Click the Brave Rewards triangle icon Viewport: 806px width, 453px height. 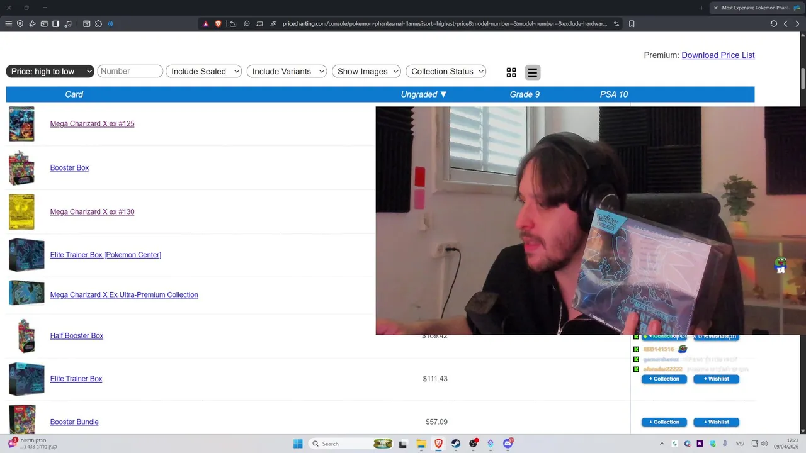click(x=205, y=24)
